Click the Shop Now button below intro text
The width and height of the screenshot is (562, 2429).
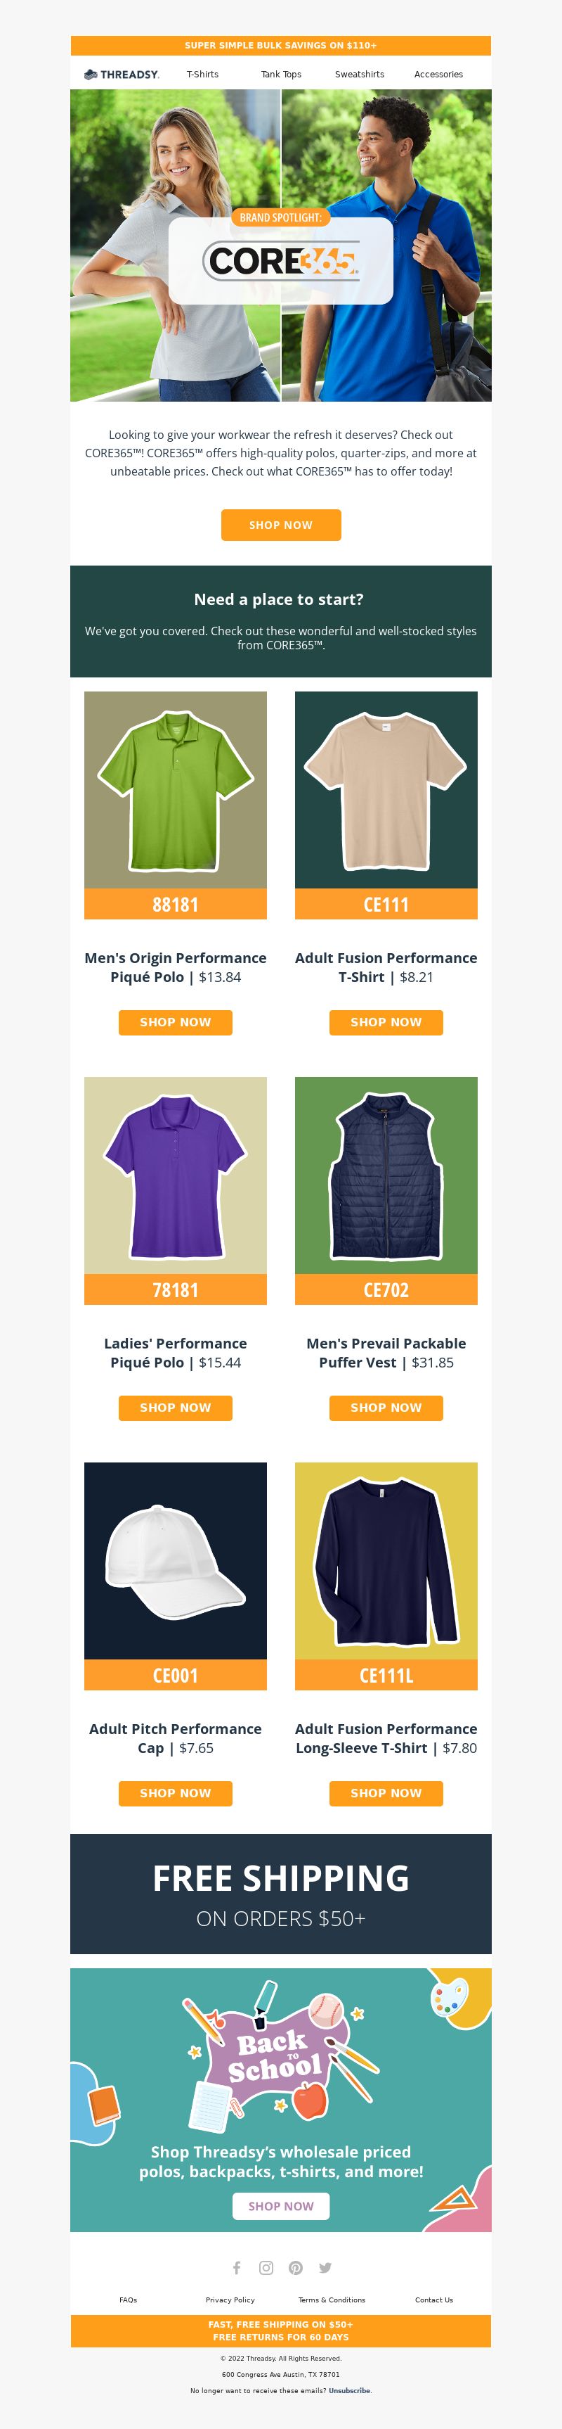click(282, 525)
